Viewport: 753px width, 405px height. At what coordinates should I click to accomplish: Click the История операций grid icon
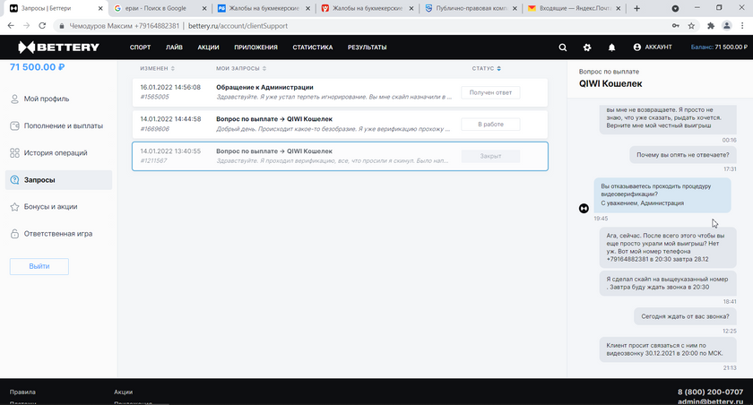pos(14,152)
